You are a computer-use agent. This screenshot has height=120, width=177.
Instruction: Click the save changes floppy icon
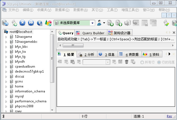click(x=120, y=62)
